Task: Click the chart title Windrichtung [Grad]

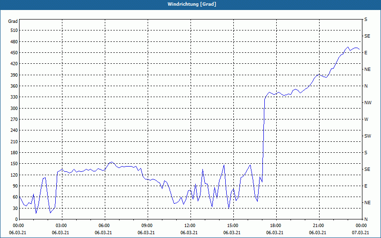Action: [192, 4]
